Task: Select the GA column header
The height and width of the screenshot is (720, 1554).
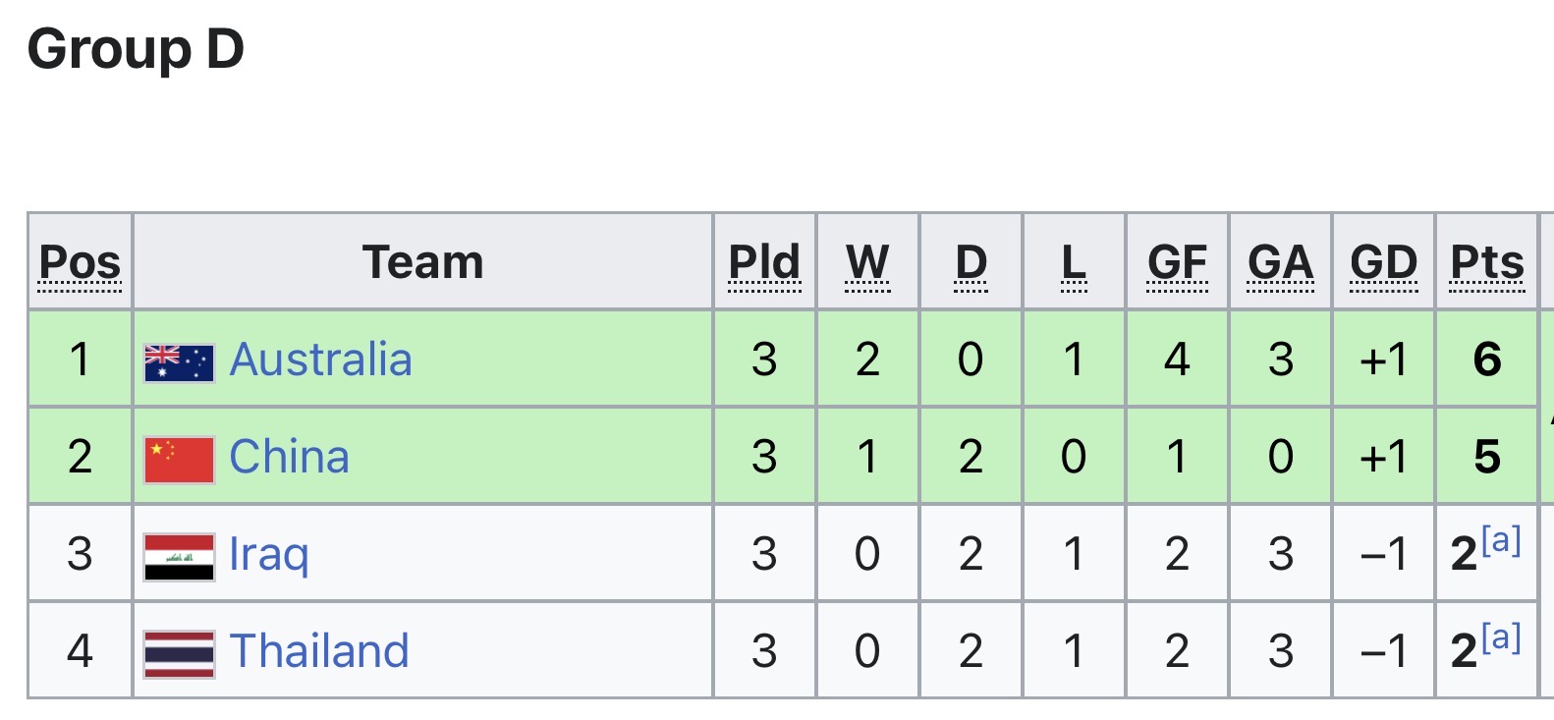Action: point(1280,262)
